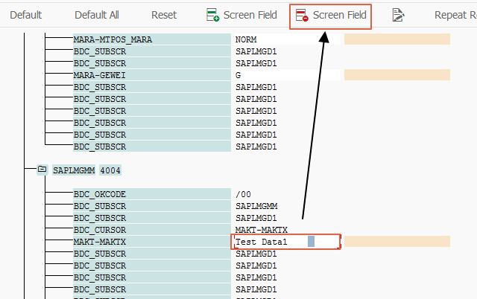Click the beige field beside NORM
The height and width of the screenshot is (299, 477).
(x=397, y=39)
